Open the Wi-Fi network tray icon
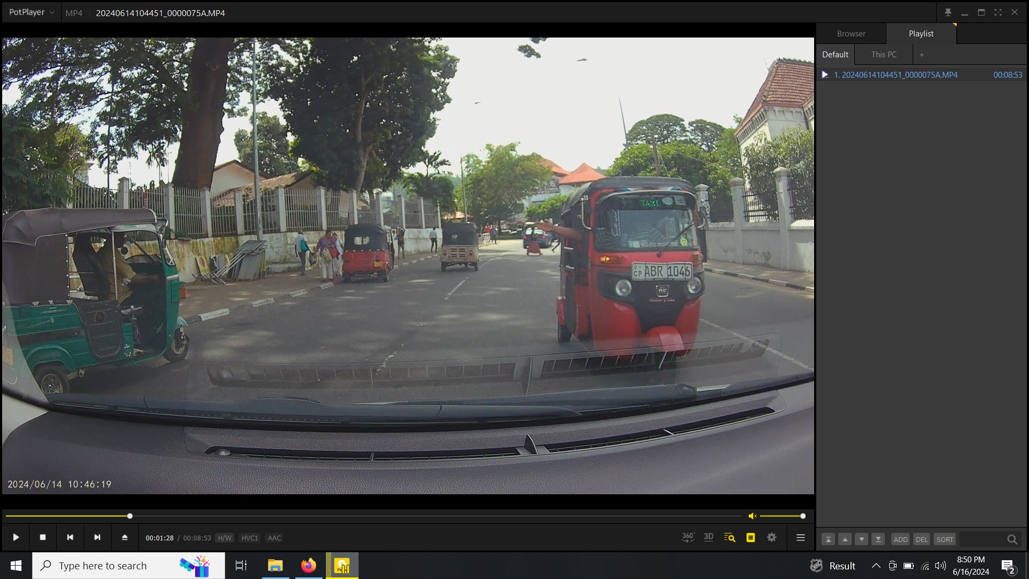This screenshot has height=579, width=1029. (925, 566)
